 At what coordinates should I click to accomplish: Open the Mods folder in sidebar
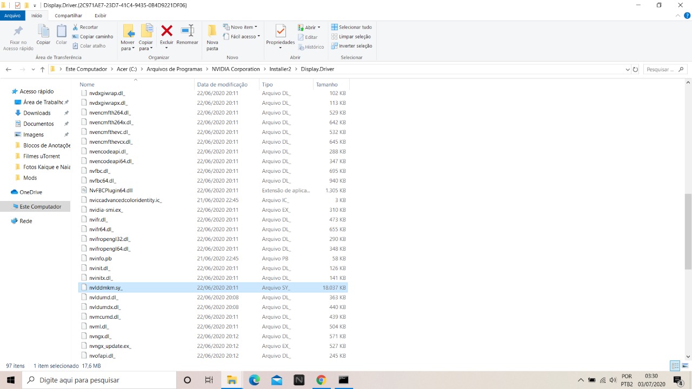(x=30, y=178)
